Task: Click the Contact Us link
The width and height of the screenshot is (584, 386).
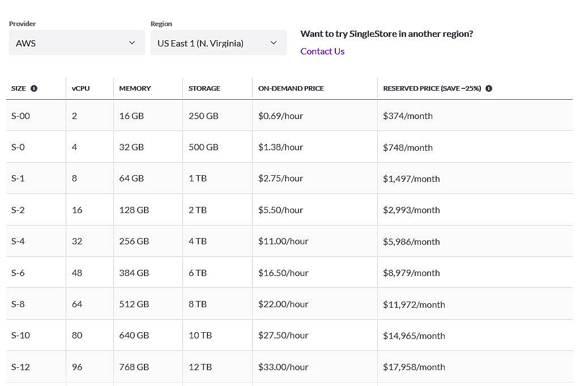Action: point(322,51)
